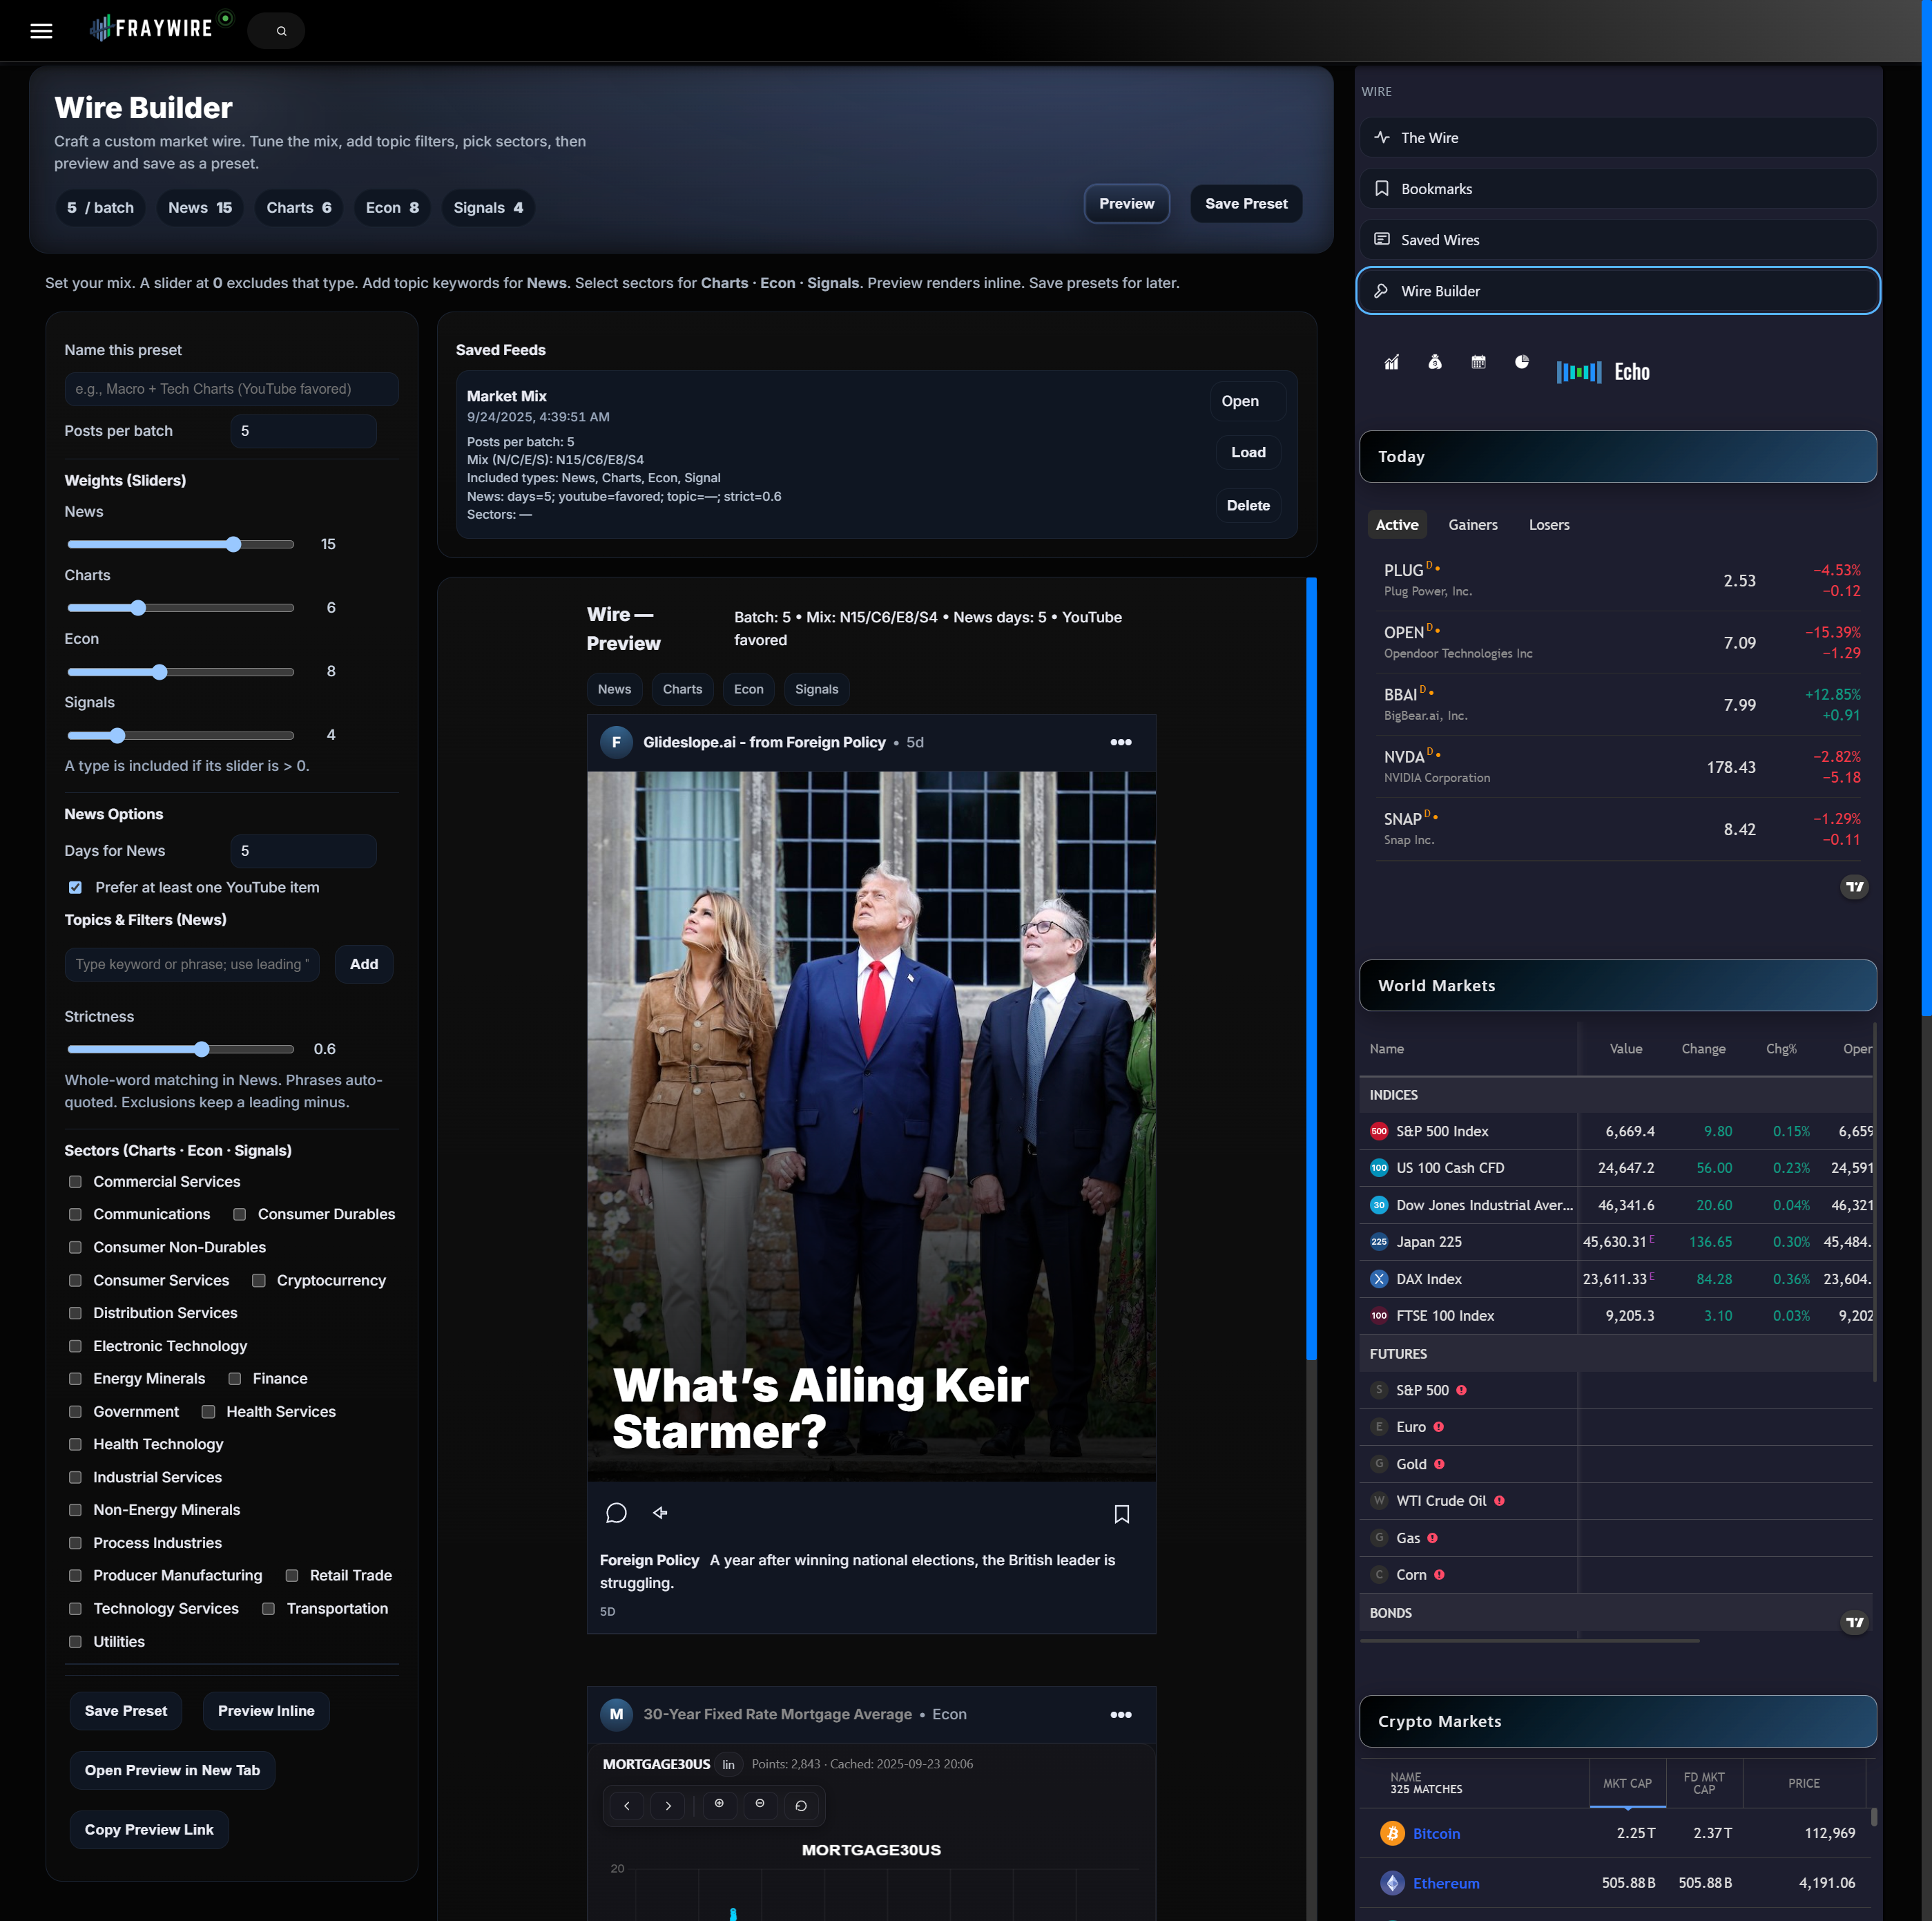
Task: Open more options on Glideslope.ai post
Action: (1121, 743)
